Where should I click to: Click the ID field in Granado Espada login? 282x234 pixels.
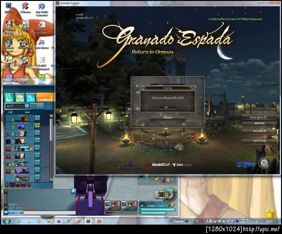(167, 85)
